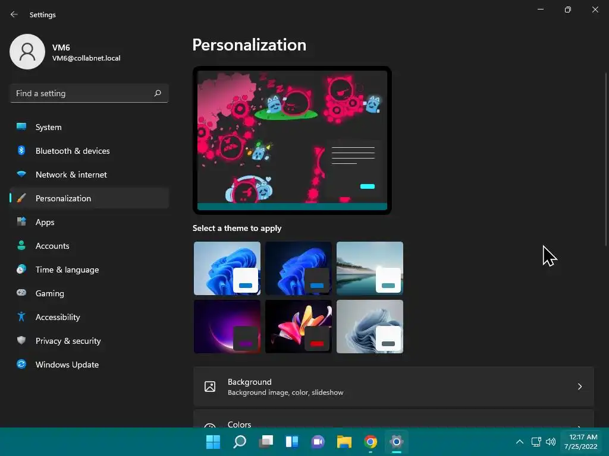
Task: Expand the Background row chevron
Action: click(579, 387)
